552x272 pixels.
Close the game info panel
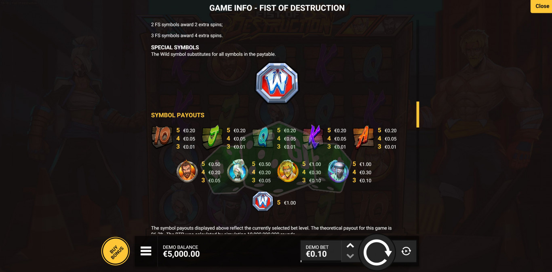click(541, 6)
